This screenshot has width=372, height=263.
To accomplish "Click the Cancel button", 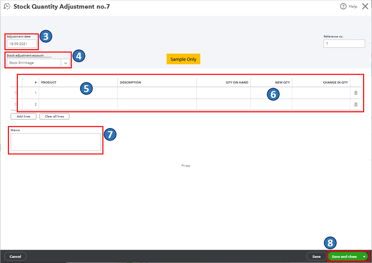I will coord(15,257).
